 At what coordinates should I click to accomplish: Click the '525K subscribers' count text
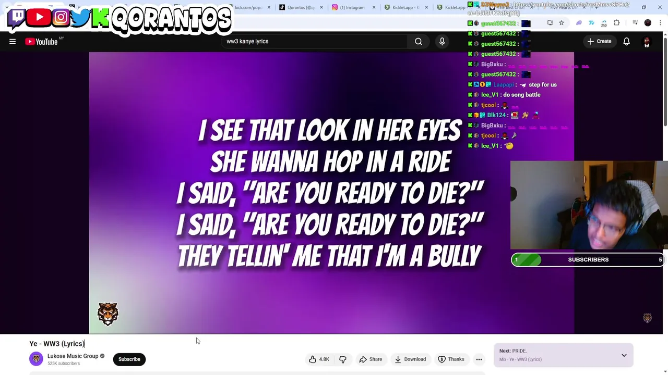(64, 364)
